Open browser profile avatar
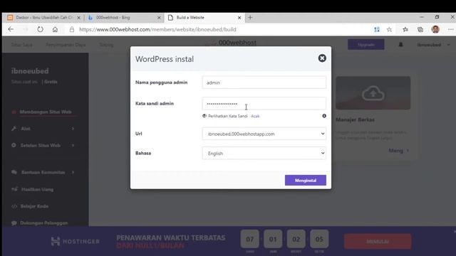The height and width of the screenshot is (256, 456). [x=435, y=29]
